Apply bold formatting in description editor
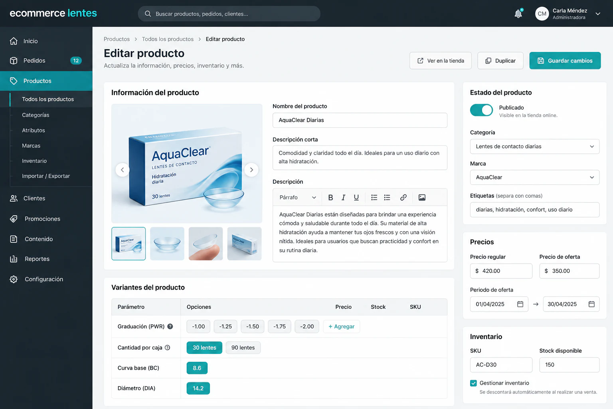 [330, 197]
